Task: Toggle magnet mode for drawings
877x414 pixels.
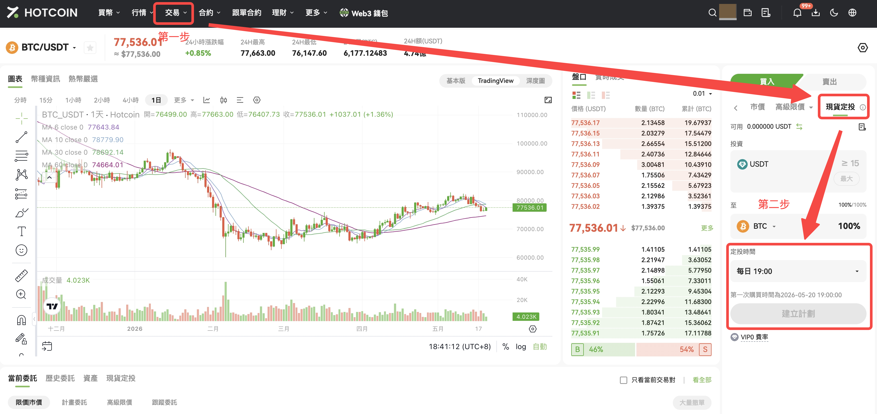Action: click(x=21, y=320)
